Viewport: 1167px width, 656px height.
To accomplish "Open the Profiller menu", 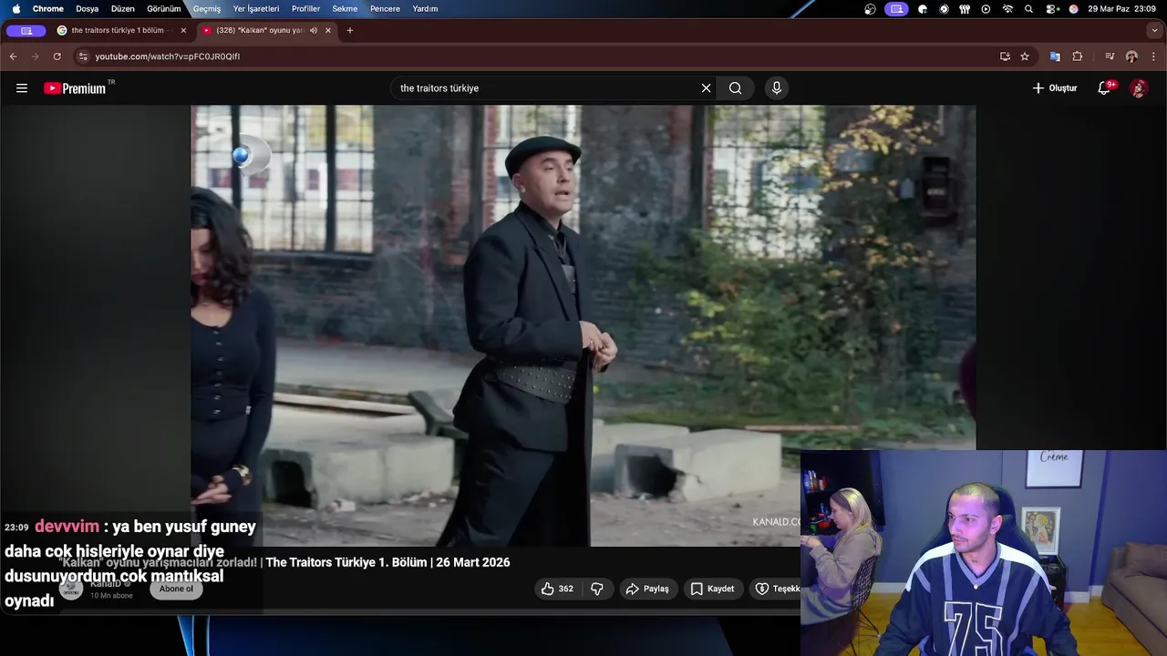I will [x=305, y=9].
